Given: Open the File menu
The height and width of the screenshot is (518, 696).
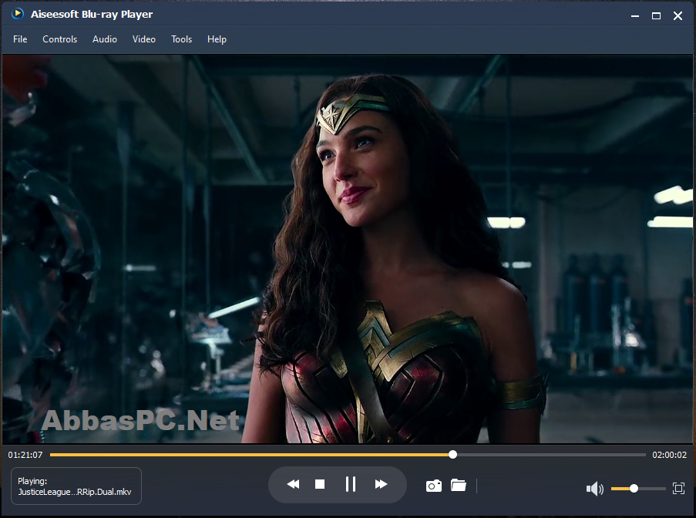Looking at the screenshot, I should [x=20, y=39].
